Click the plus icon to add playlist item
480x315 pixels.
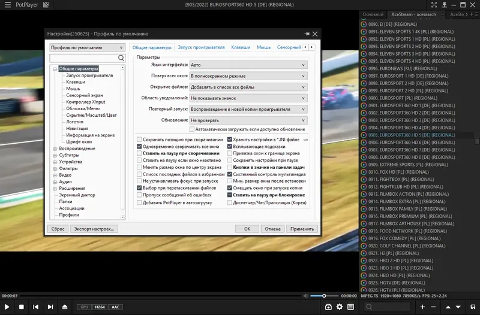422,307
